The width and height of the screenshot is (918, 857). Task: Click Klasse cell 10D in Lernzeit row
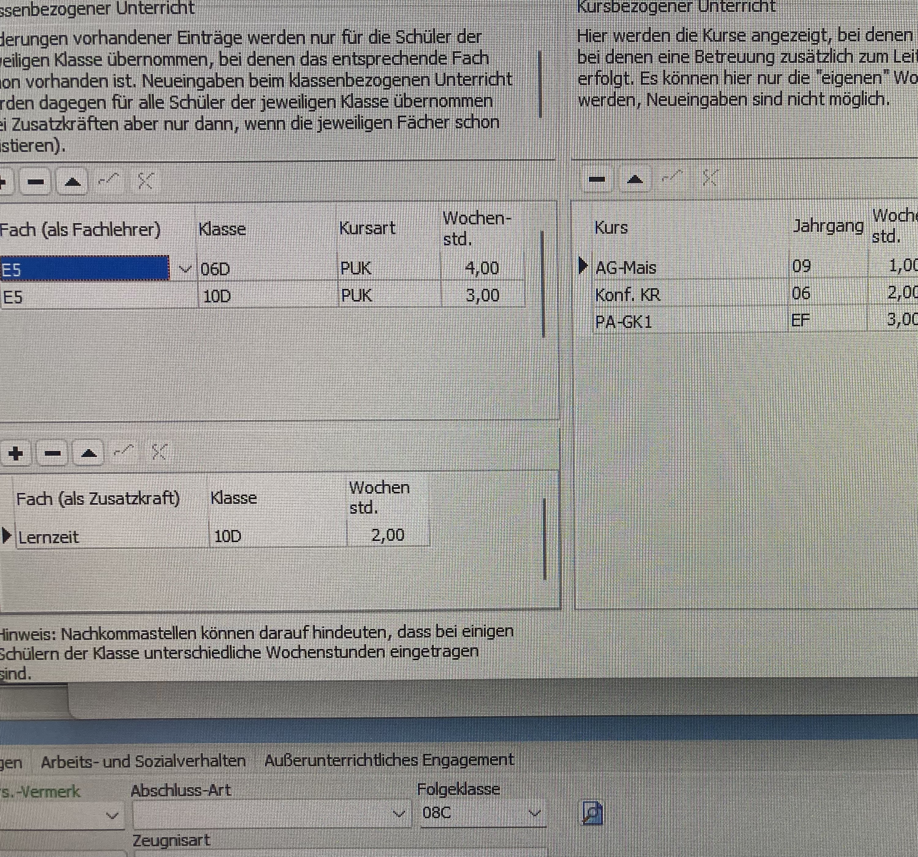click(x=278, y=536)
